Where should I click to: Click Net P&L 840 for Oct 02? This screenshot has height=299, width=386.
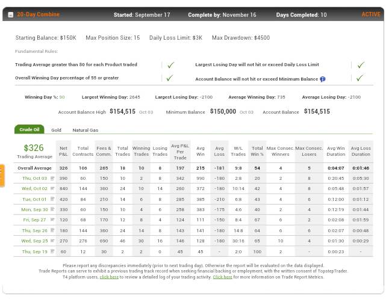pos(63,188)
